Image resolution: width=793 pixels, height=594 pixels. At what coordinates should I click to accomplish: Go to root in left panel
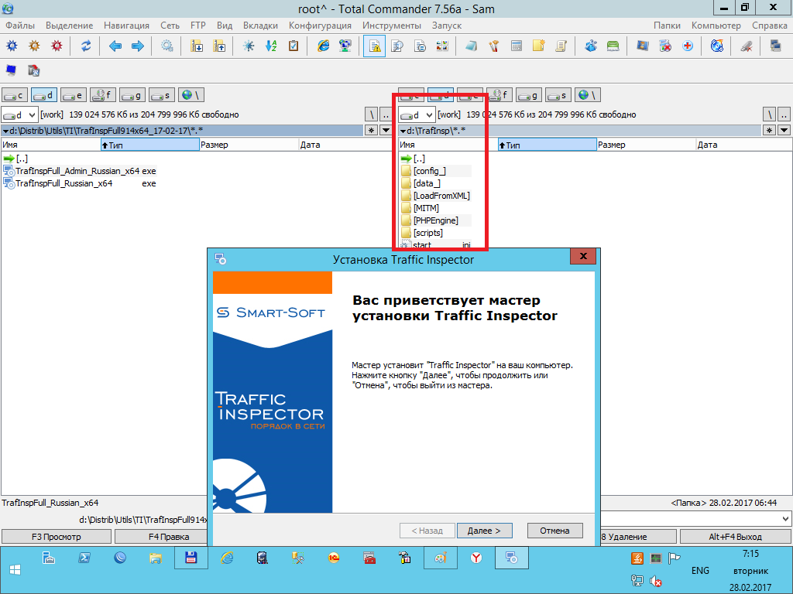tap(371, 114)
